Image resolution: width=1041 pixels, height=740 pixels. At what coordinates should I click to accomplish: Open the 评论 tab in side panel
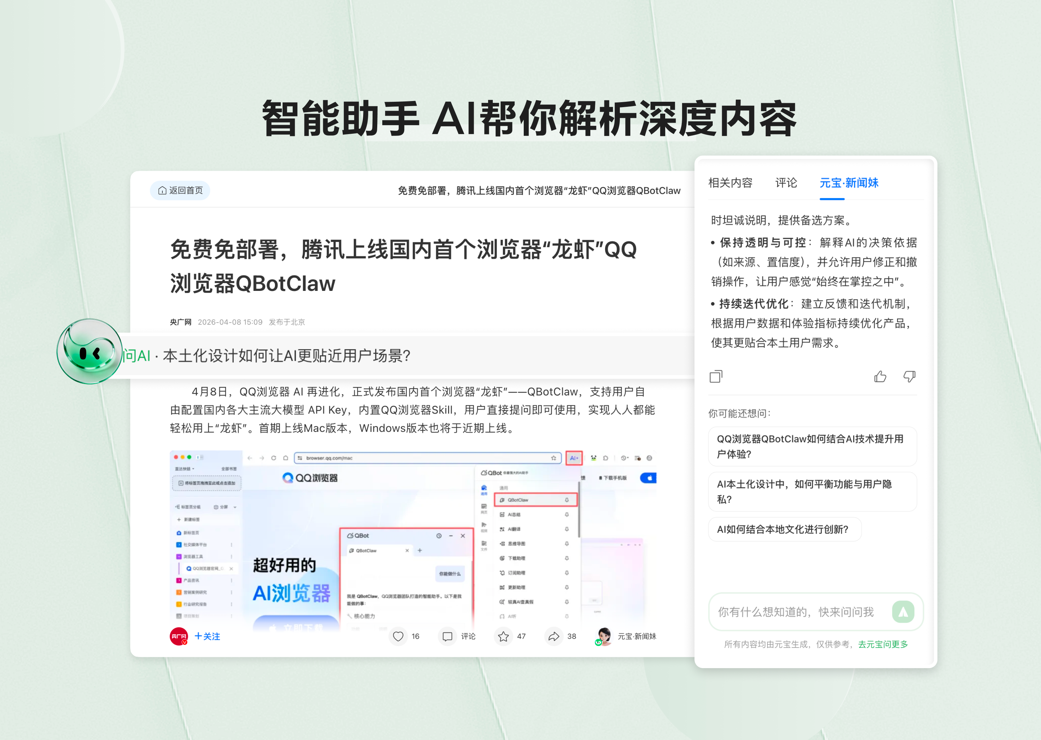pos(786,183)
